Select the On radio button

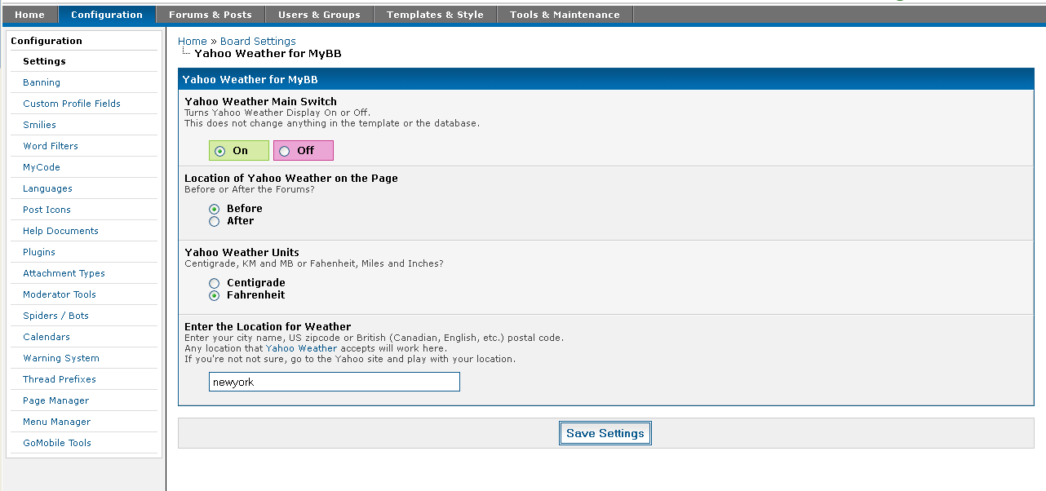coord(219,151)
